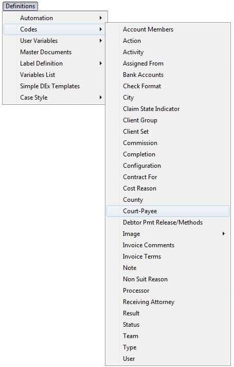
Task: Expand the User Variables submenu arrow
Action: [101, 40]
